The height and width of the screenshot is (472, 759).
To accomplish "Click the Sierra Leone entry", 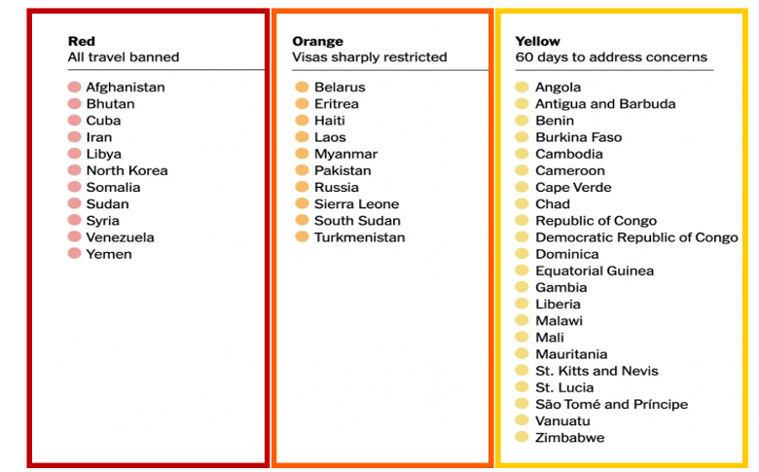I will pyautogui.click(x=356, y=204).
